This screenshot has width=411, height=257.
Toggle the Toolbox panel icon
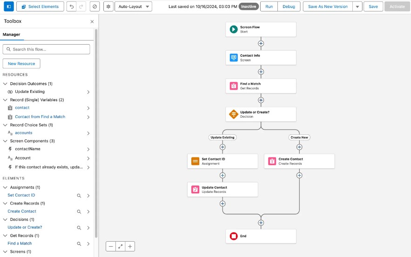[9, 7]
